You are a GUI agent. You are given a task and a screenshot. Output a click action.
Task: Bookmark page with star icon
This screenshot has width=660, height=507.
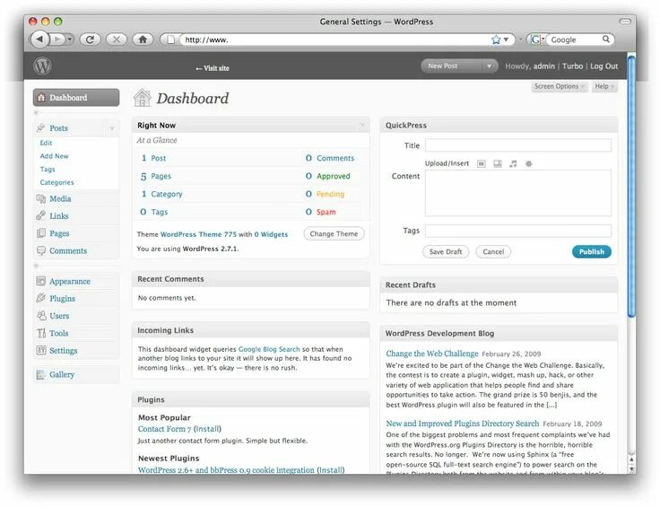coord(496,39)
